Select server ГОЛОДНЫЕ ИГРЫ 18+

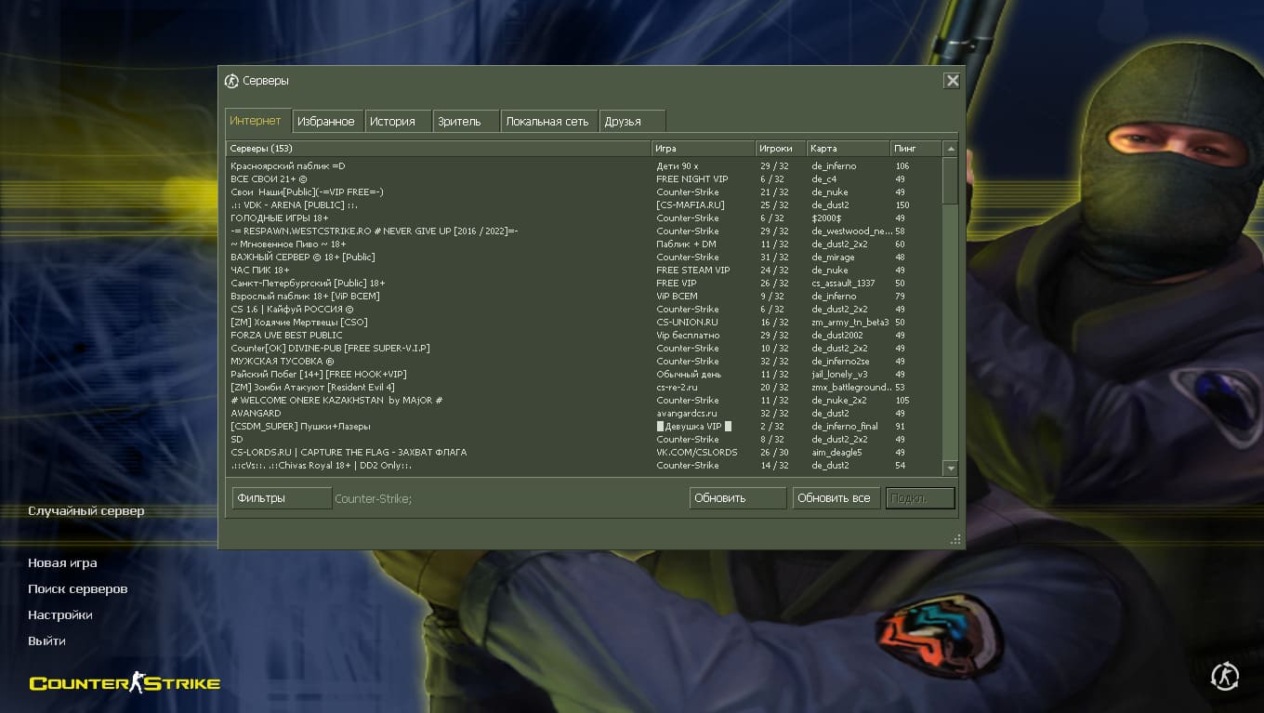click(585, 218)
